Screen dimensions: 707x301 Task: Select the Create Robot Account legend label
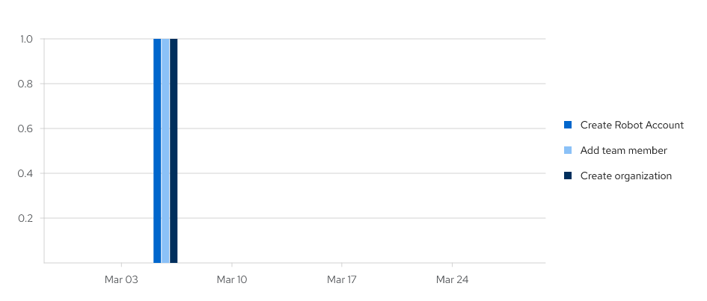631,125
